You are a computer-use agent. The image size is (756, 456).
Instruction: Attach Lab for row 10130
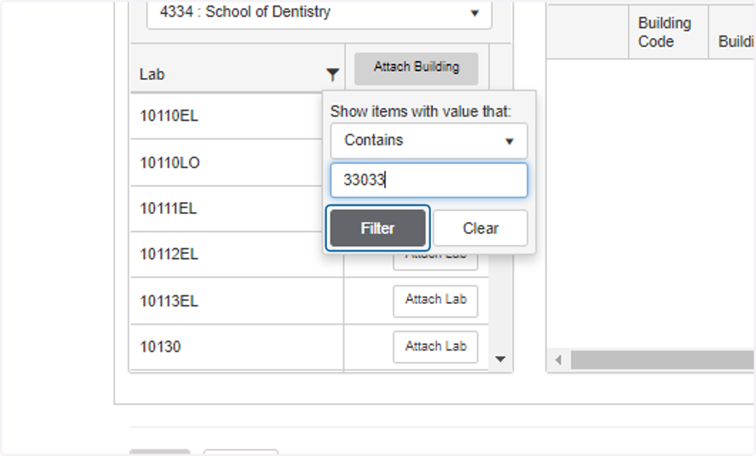coord(436,347)
